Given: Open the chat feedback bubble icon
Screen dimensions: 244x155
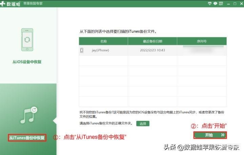Looking at the screenshot, I should (x=215, y=3).
